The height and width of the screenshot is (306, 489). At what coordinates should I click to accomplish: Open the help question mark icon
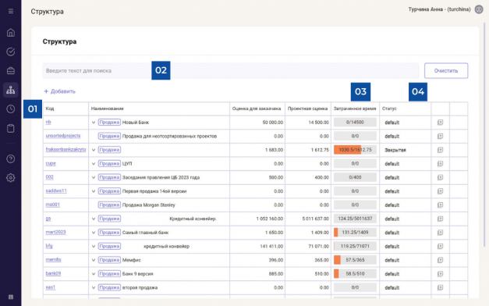click(11, 159)
